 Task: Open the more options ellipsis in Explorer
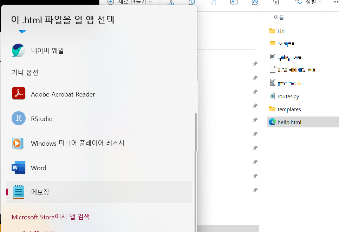point(336,2)
